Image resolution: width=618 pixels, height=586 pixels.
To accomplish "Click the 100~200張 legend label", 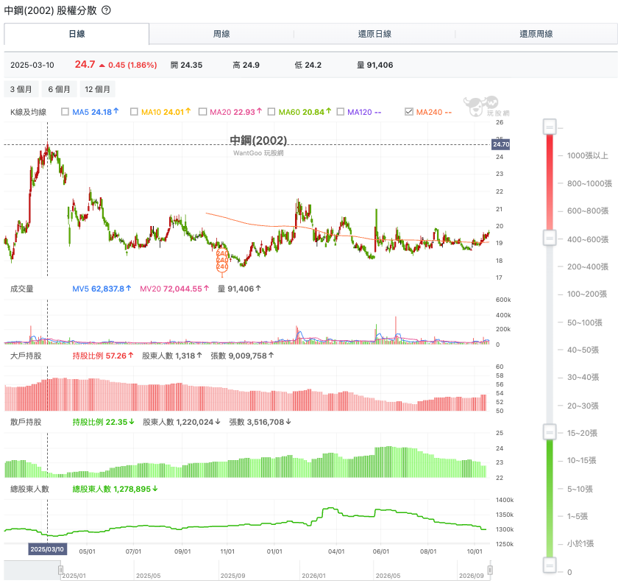I will tap(587, 294).
